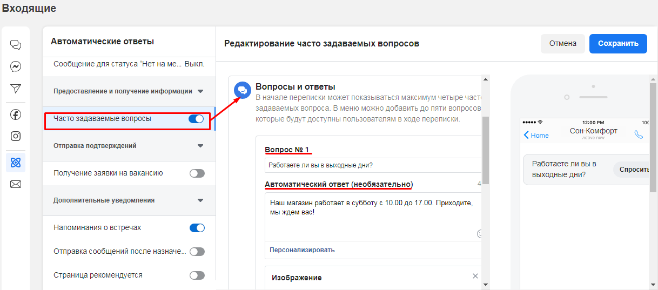Click the scroll down arrow of editor panel
Image resolution: width=658 pixels, height=290 pixels.
pos(485,284)
